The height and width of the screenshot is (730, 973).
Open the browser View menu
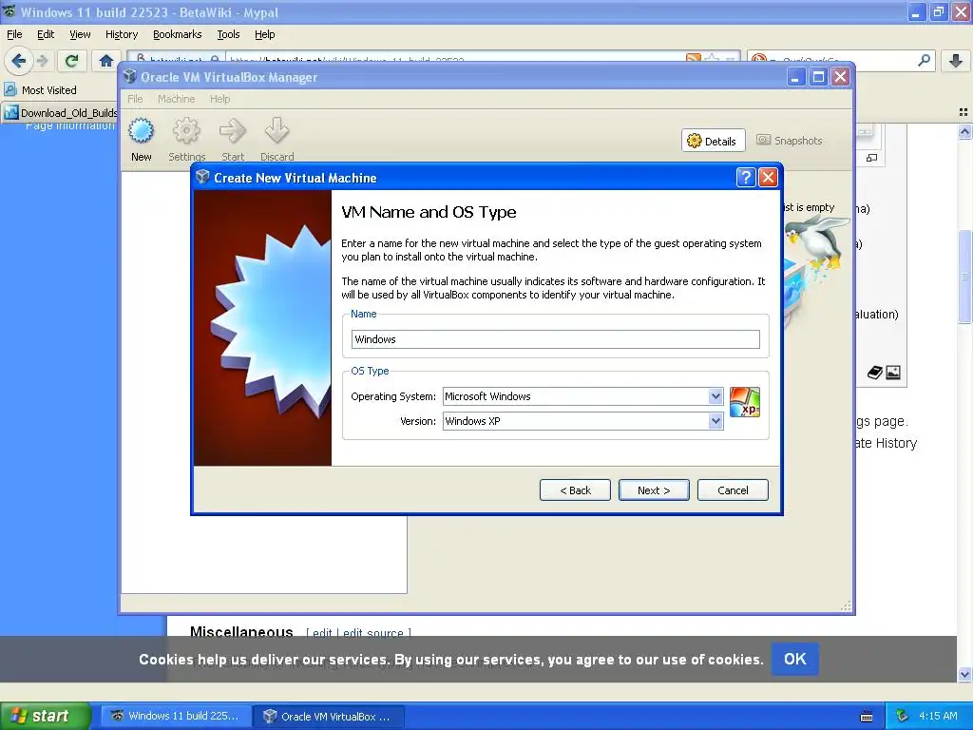point(80,34)
